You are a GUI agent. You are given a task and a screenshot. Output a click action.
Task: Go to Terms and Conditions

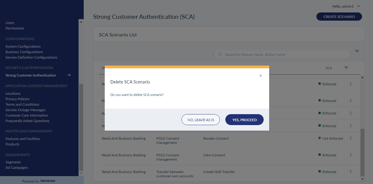tap(22, 104)
